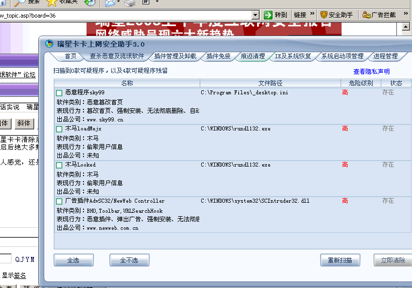Screen dimensions: 412x288
Task: Click the Favorites star icon
Action: (52, 3)
